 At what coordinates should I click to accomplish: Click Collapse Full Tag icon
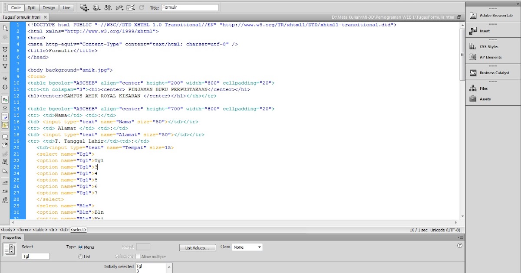pyautogui.click(x=5, y=49)
